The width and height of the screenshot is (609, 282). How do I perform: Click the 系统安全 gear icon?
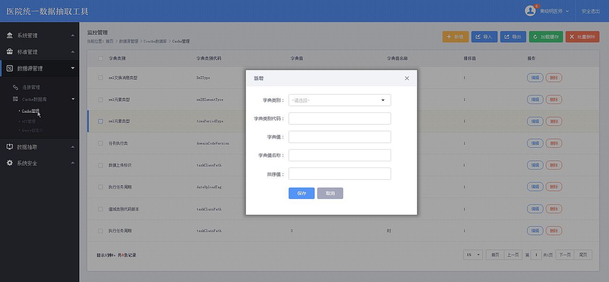coord(10,163)
